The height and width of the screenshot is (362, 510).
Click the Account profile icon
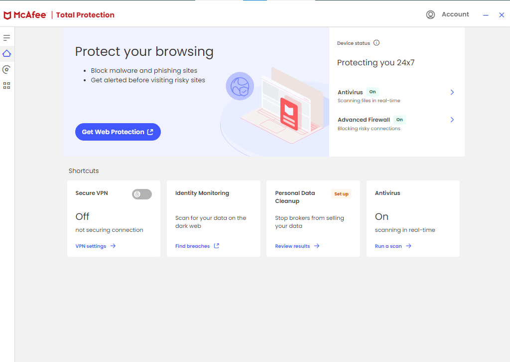point(430,15)
